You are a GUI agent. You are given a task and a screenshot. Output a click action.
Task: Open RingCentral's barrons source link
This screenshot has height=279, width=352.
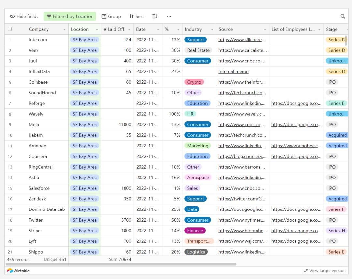(242, 167)
